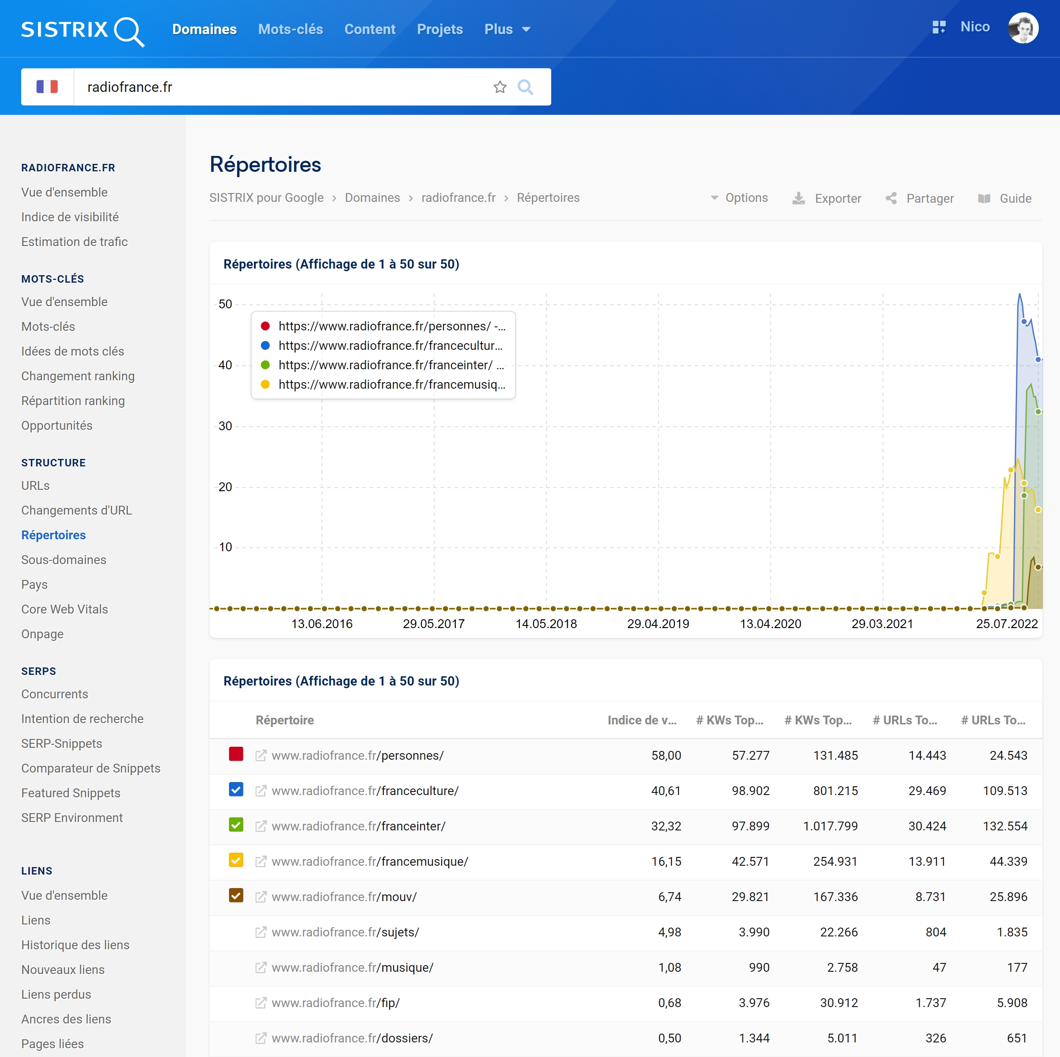
Task: Select Indice de visibilité in sidebar
Action: pos(70,217)
